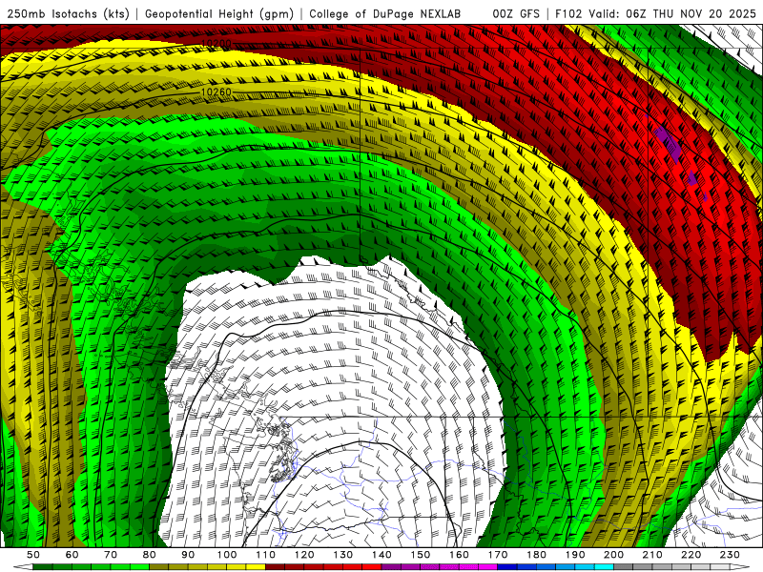Click the 100 value on the legend scale

[x=227, y=555]
